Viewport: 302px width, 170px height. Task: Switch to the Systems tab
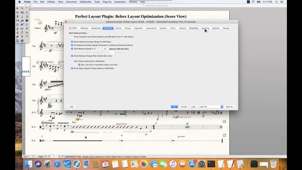(x=216, y=28)
